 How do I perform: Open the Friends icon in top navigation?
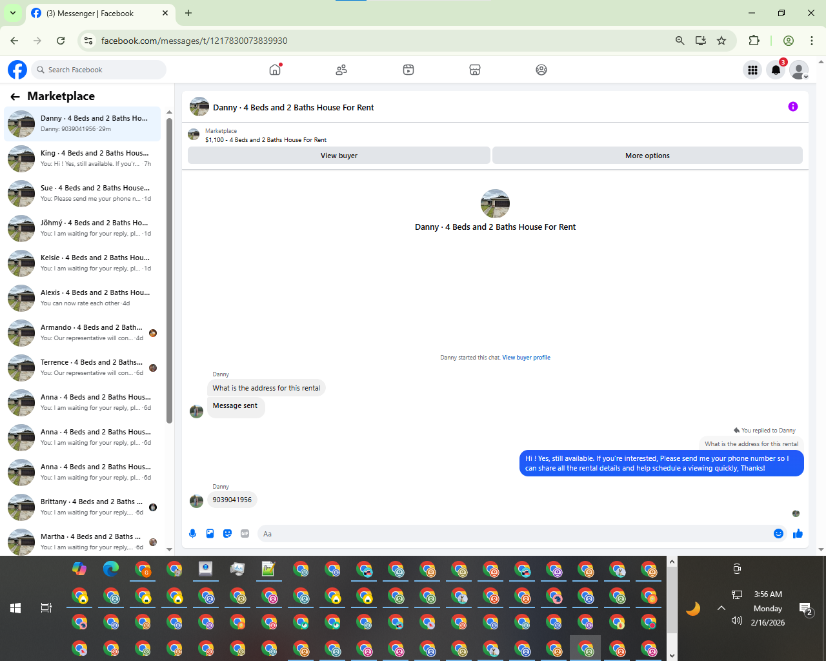coord(341,70)
